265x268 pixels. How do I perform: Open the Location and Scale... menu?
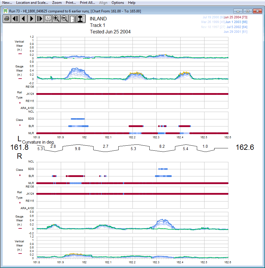(x=32, y=3)
